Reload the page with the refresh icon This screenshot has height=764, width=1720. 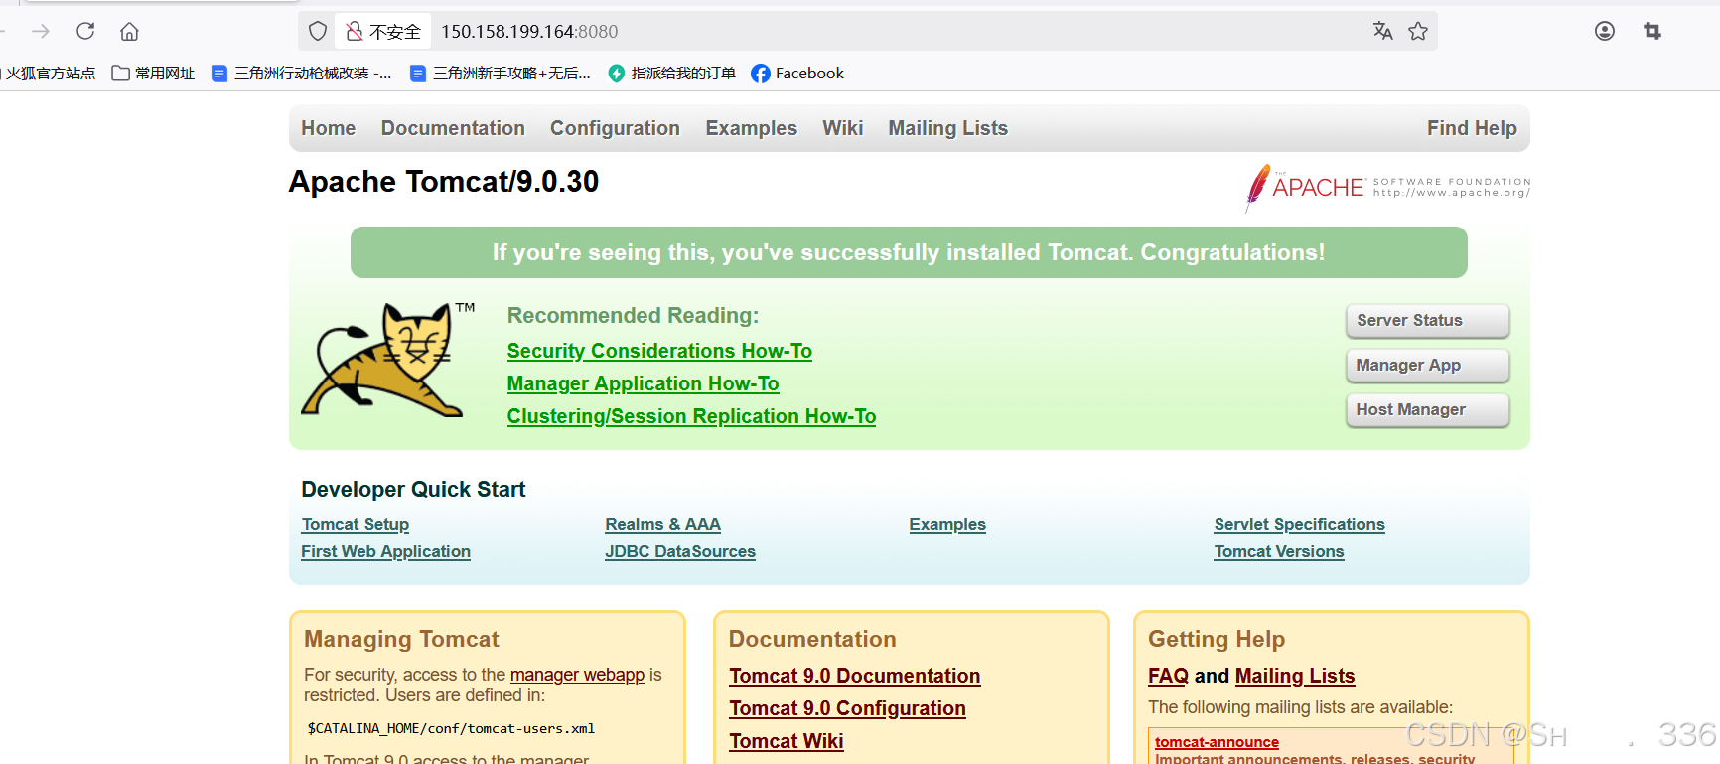tap(85, 31)
